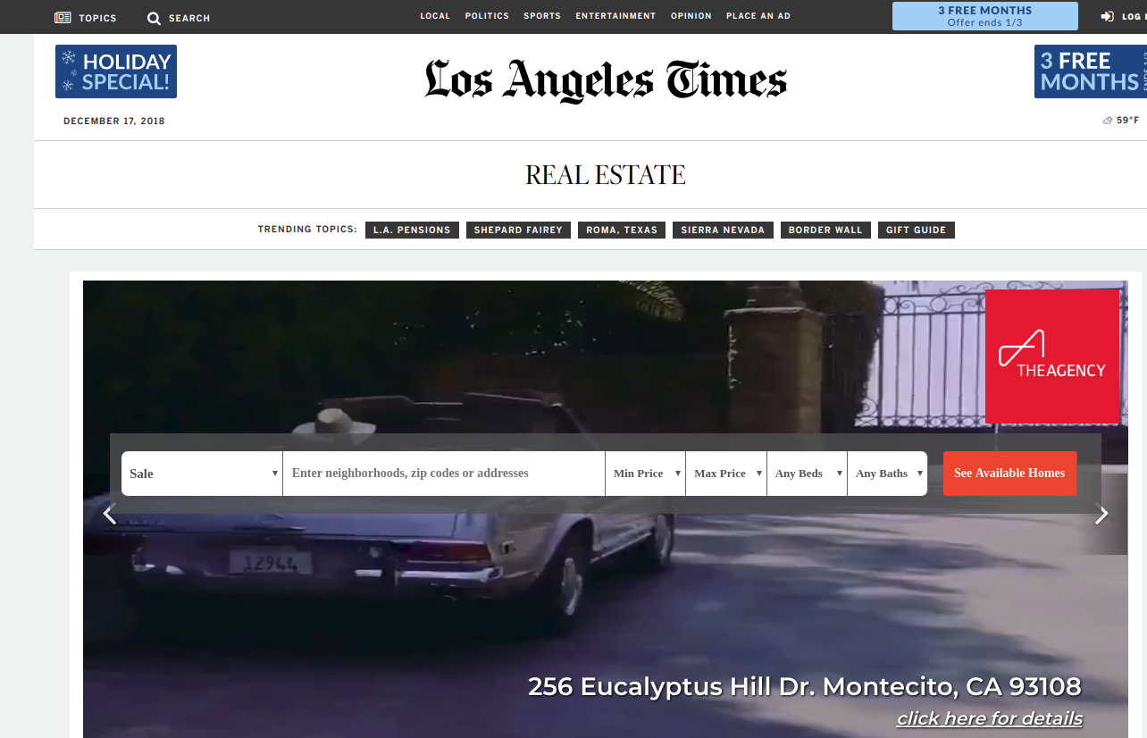Open the Gift Guide trending topic

coord(917,230)
